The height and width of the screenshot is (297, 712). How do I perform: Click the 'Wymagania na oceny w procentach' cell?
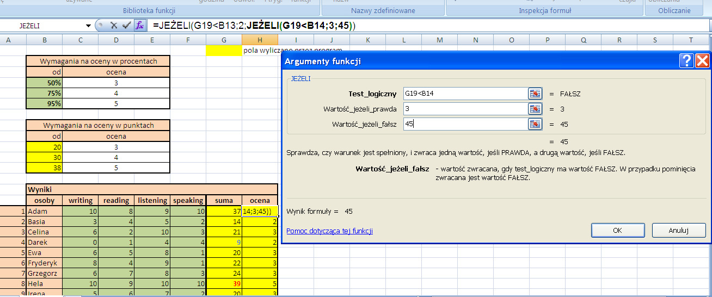pos(98,61)
